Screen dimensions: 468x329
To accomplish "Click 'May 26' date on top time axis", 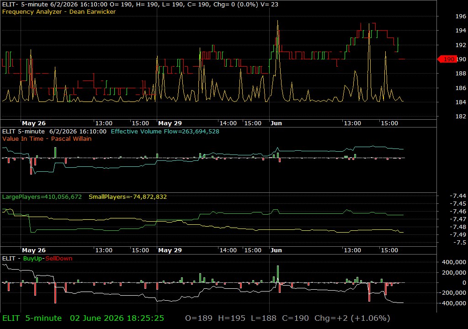I will click(34, 123).
